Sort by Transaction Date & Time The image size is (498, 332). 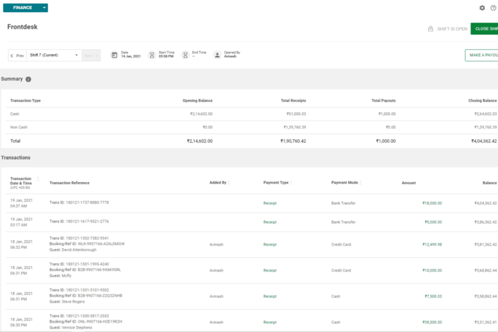pos(38,179)
